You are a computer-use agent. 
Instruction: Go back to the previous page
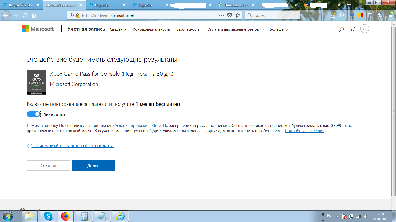click(x=6, y=15)
